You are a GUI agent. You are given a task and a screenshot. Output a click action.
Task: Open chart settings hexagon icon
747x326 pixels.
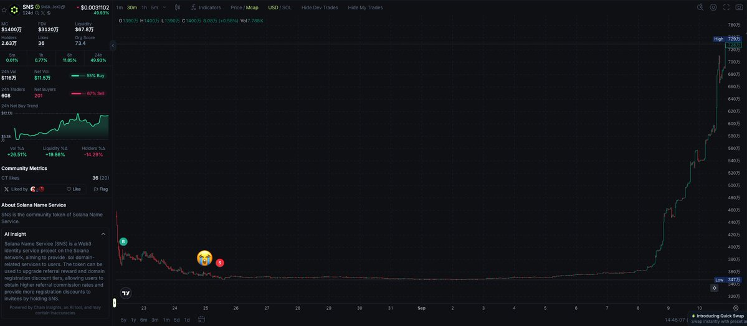tap(713, 7)
